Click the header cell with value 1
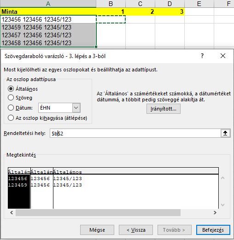The image size is (234, 240). pos(111,12)
